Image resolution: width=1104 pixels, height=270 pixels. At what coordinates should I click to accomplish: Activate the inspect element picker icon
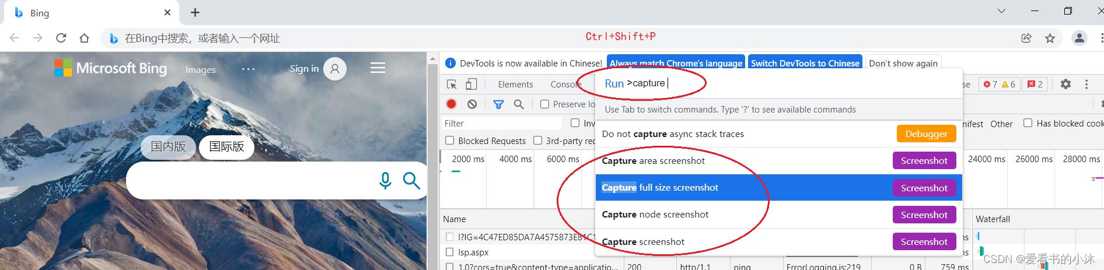[x=452, y=85]
